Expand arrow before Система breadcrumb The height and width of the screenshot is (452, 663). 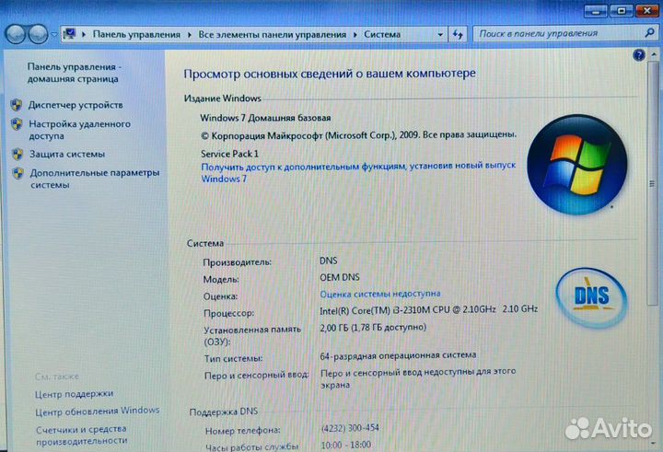click(x=355, y=34)
